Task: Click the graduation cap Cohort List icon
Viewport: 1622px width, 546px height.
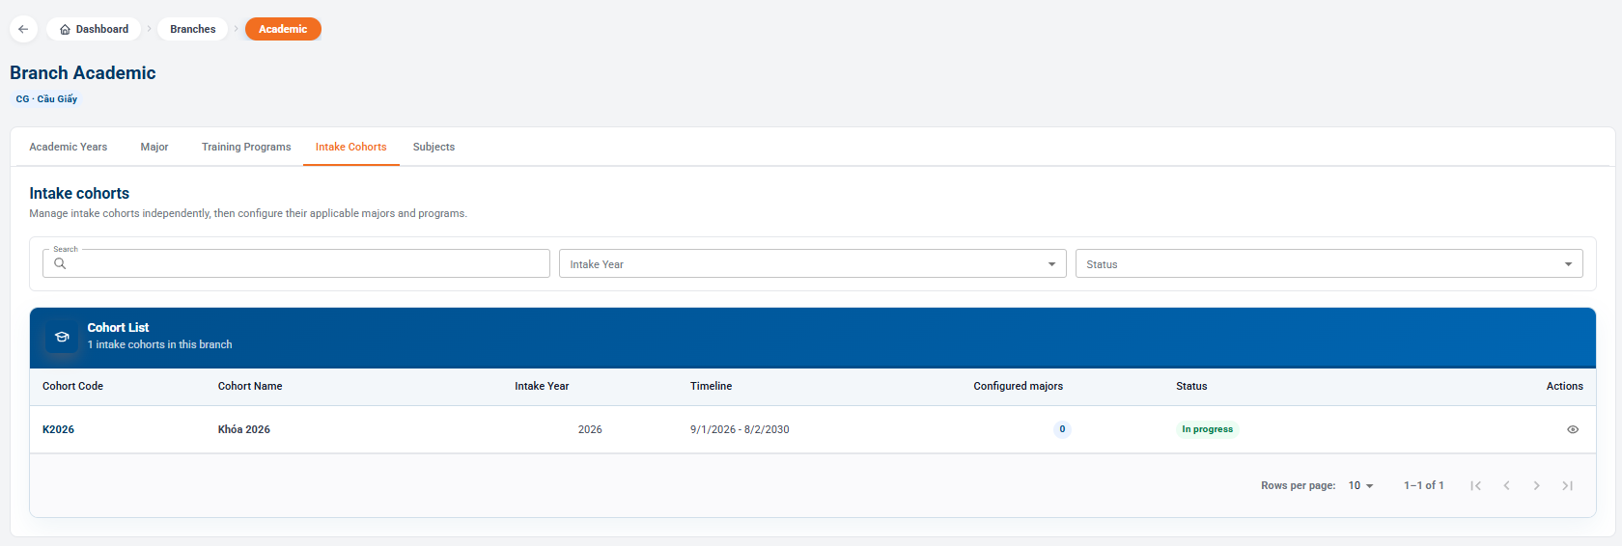Action: 62,337
